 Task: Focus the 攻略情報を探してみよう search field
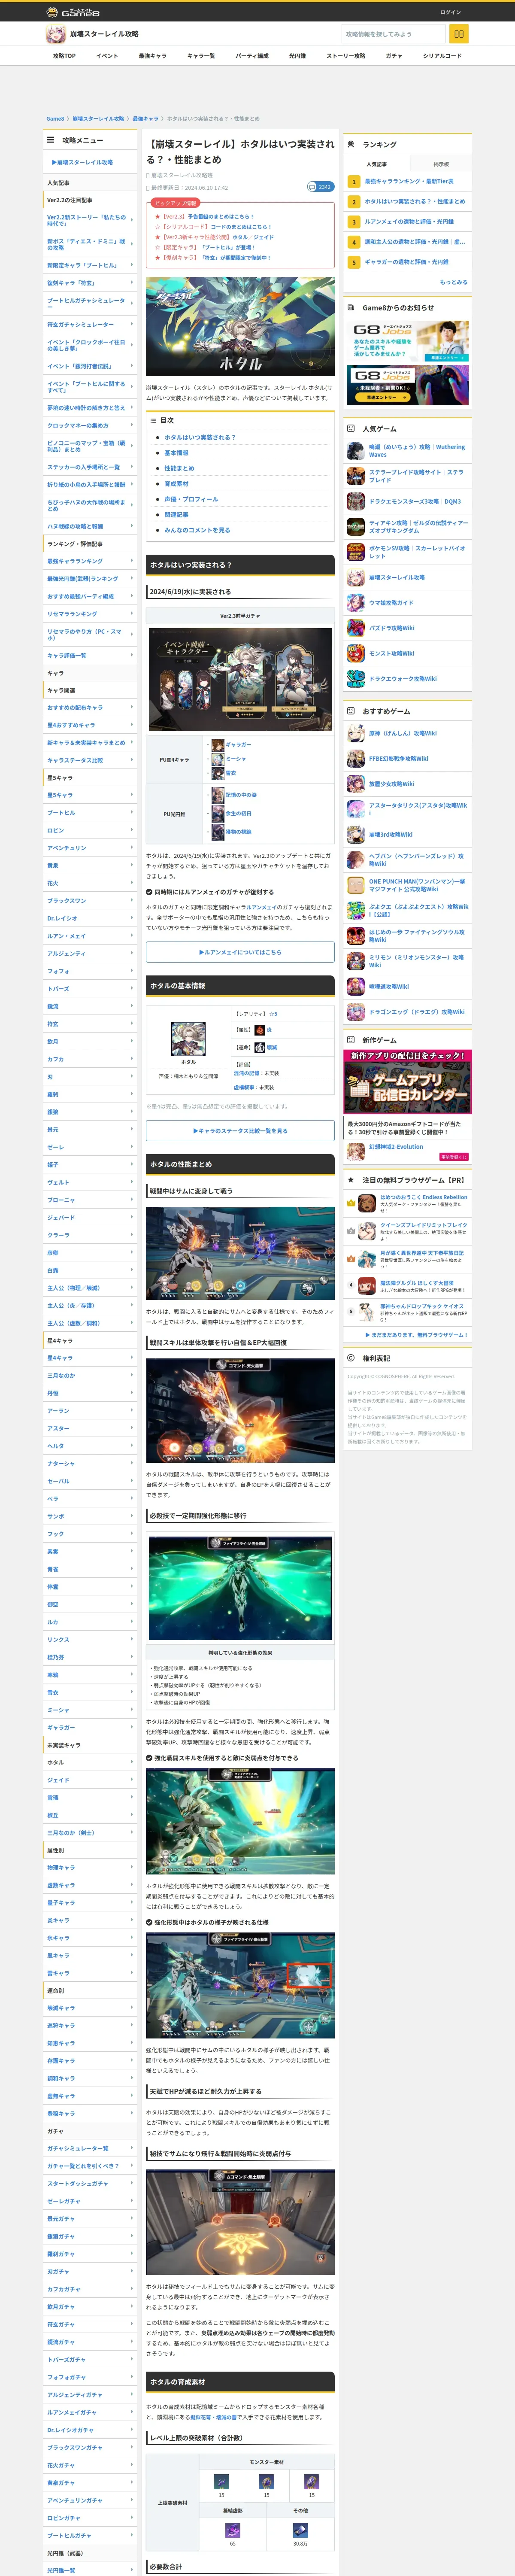[x=393, y=34]
